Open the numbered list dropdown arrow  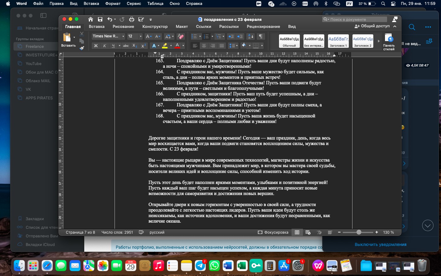click(x=212, y=36)
